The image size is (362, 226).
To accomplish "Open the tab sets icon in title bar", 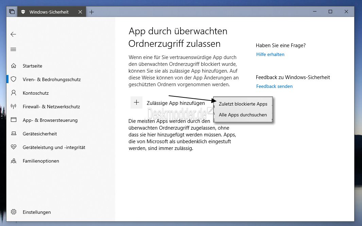I will (12, 12).
